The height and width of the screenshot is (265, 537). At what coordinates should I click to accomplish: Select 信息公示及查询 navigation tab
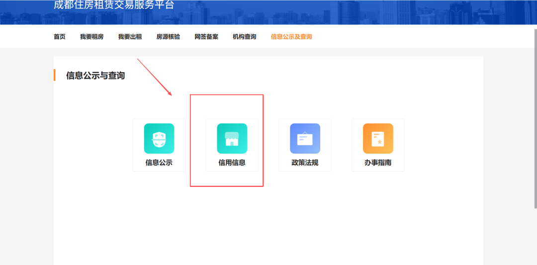[291, 37]
